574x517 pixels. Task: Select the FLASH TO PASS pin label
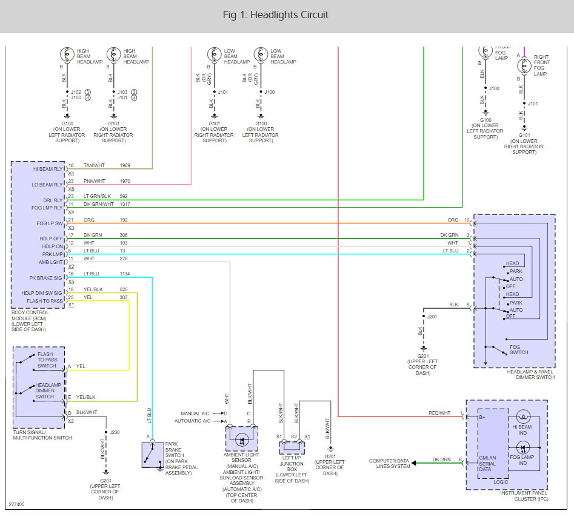[45, 301]
